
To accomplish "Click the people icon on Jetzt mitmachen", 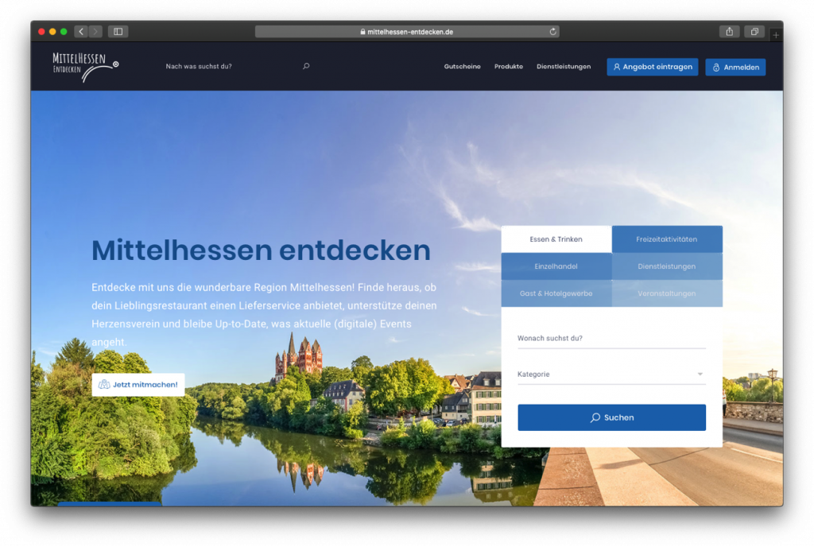I will coord(103,385).
